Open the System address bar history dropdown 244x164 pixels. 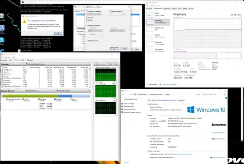(x=197, y=94)
